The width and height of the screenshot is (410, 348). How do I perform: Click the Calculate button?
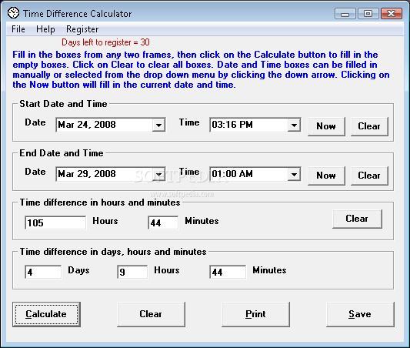pyautogui.click(x=46, y=314)
